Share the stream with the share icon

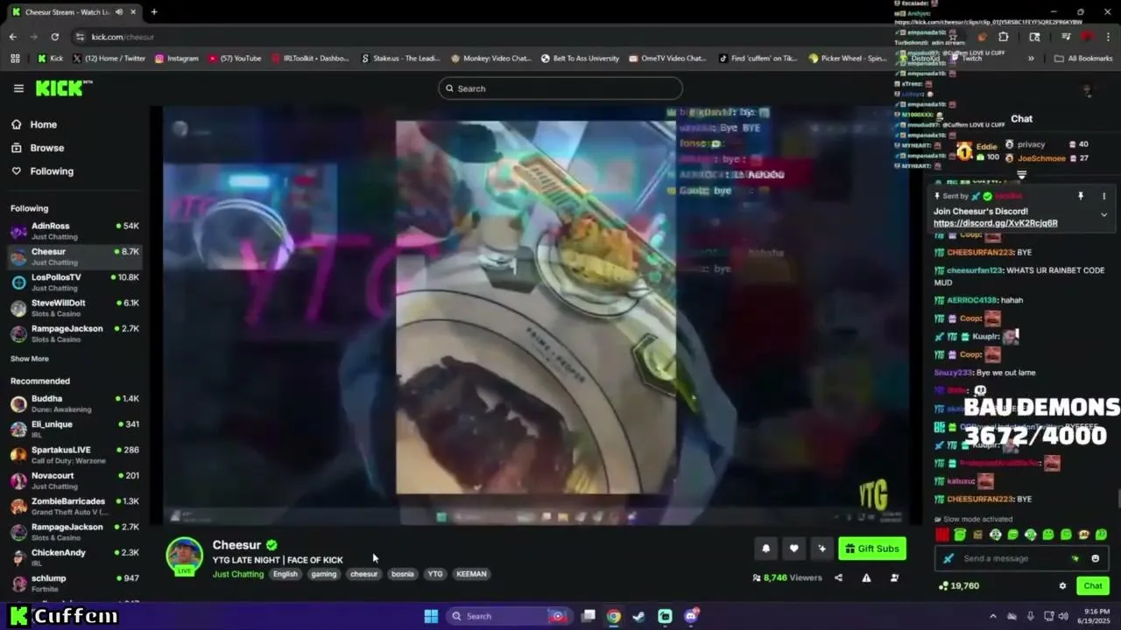pyautogui.click(x=838, y=577)
